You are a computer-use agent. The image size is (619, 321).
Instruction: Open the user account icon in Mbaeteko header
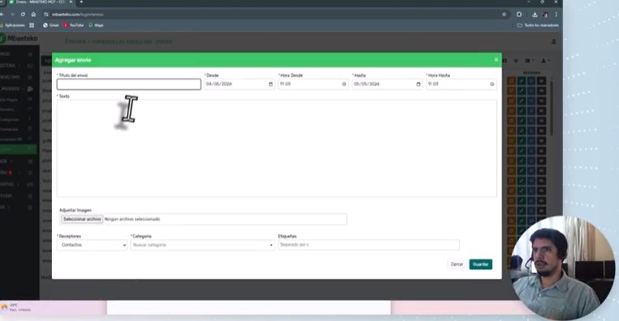[553, 41]
